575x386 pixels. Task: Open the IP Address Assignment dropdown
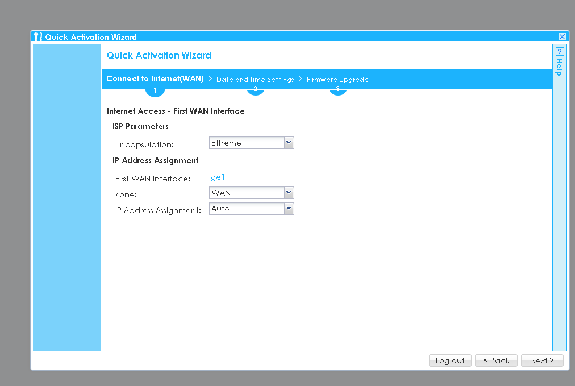click(x=289, y=209)
